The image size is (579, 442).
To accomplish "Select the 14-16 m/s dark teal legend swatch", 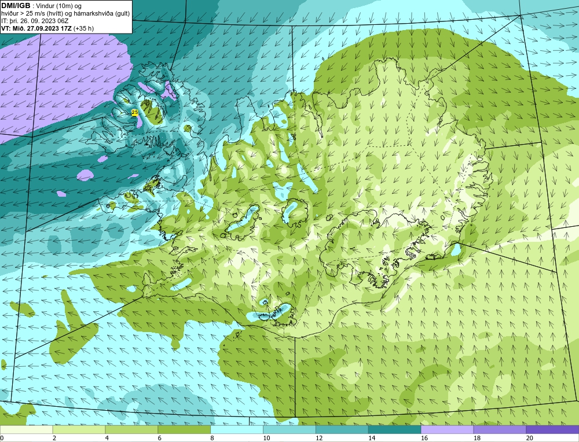I will click(395, 429).
